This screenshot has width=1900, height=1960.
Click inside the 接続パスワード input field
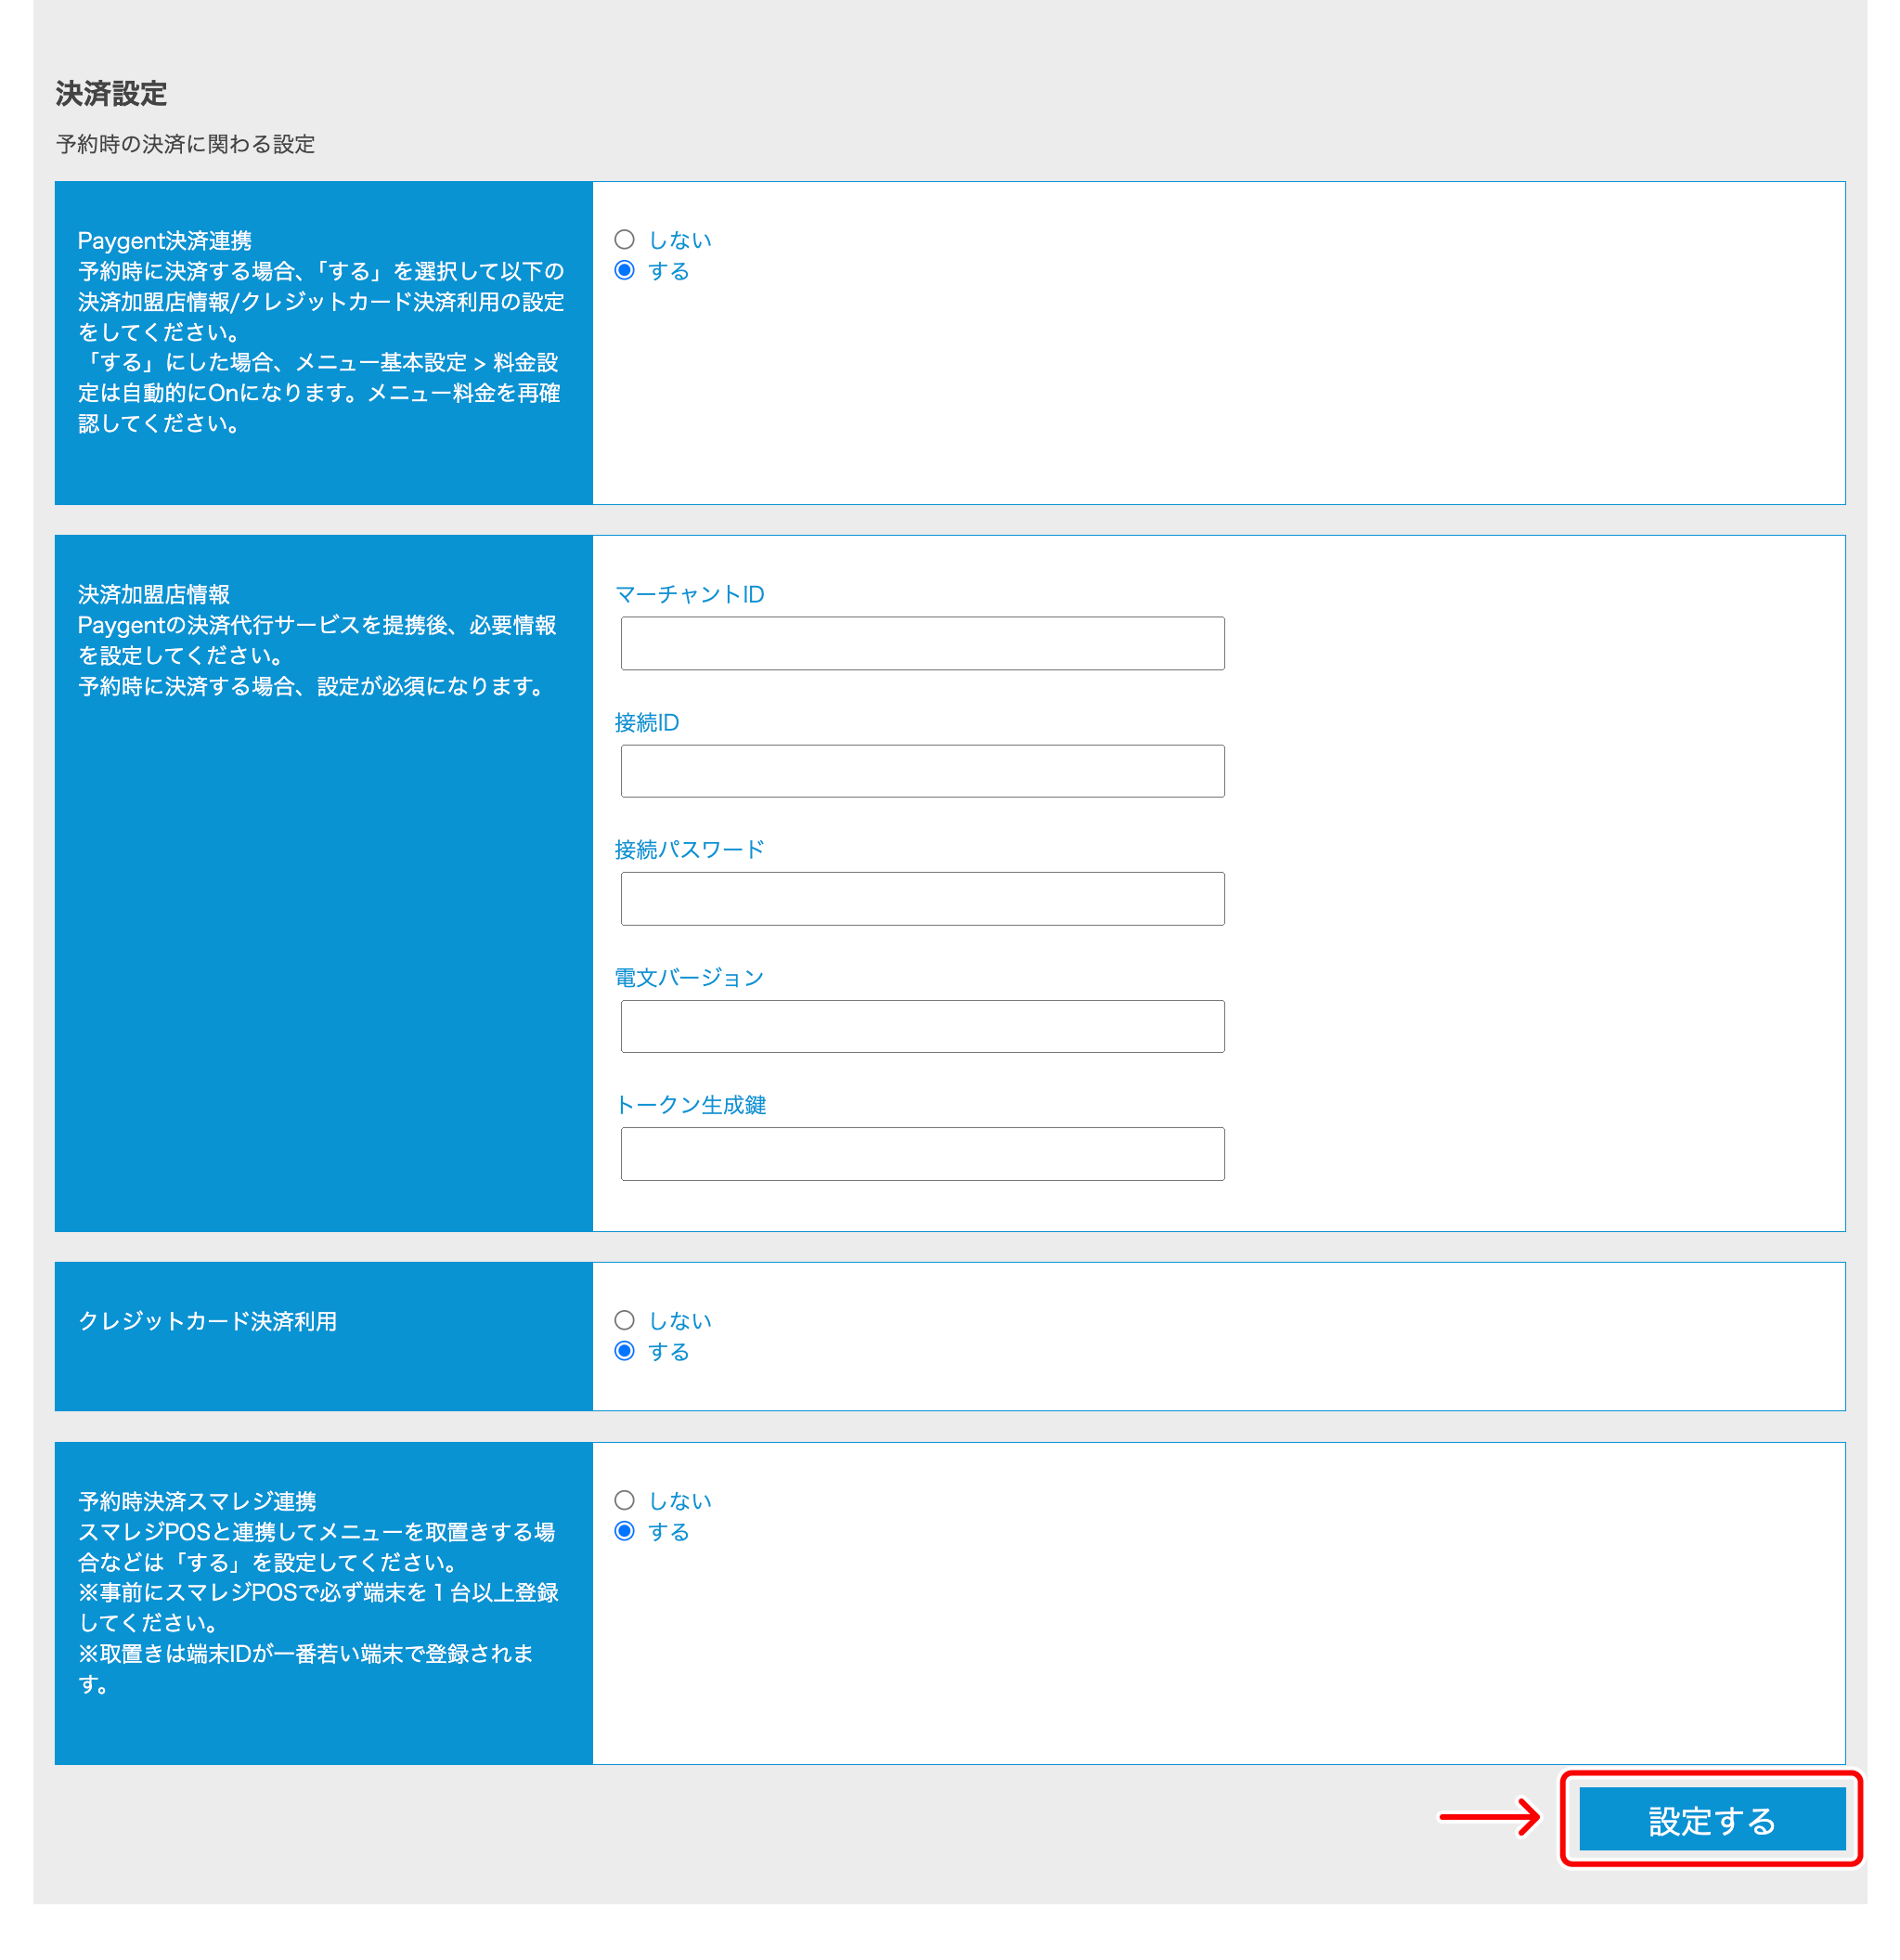(x=922, y=899)
